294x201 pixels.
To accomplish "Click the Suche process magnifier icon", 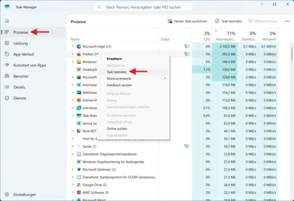I will (x=79, y=146).
